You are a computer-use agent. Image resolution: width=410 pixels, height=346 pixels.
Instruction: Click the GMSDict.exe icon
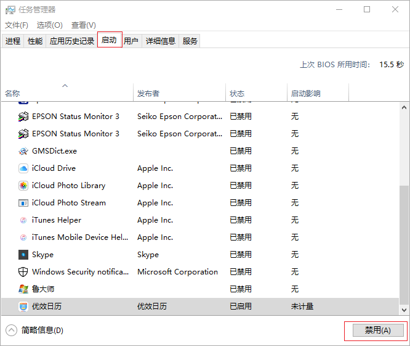pyautogui.click(x=23, y=151)
